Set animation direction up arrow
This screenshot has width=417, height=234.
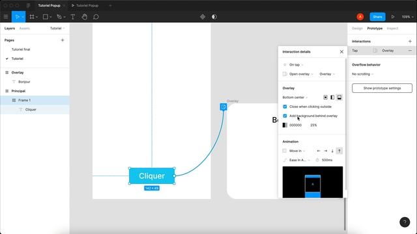pos(339,151)
